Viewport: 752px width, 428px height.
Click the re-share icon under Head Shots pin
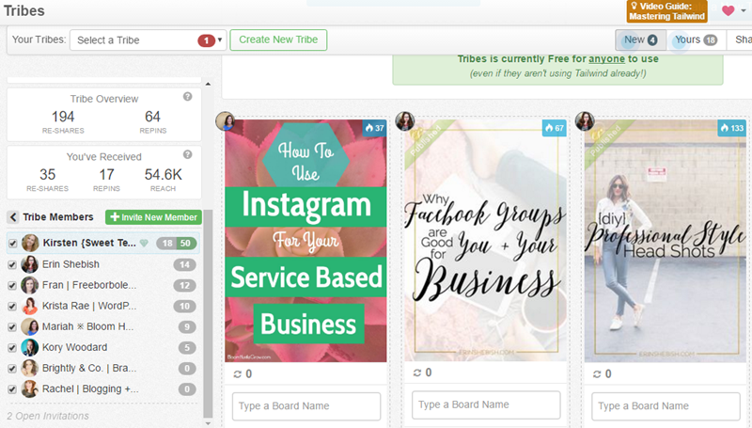click(x=597, y=374)
